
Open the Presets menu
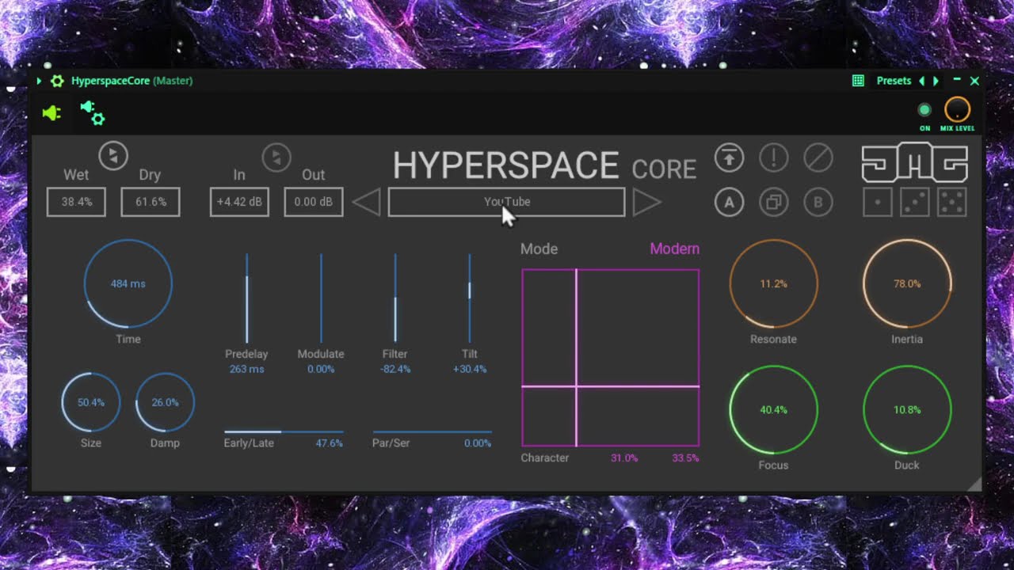894,81
